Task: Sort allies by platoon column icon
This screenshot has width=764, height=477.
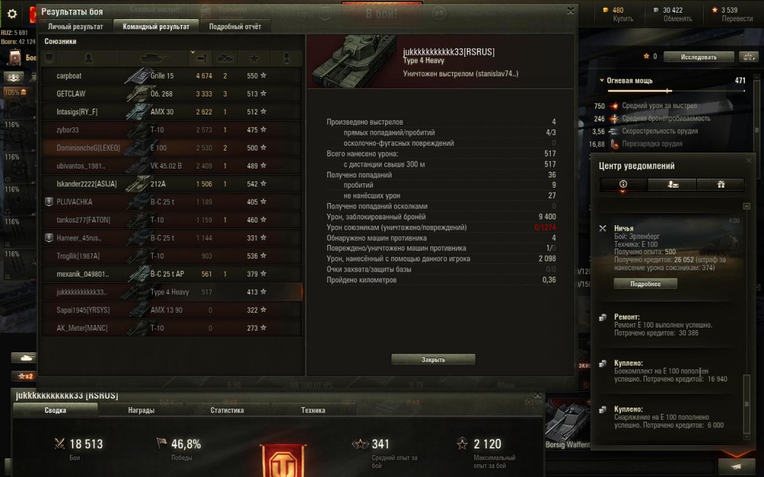Action: pos(49,58)
